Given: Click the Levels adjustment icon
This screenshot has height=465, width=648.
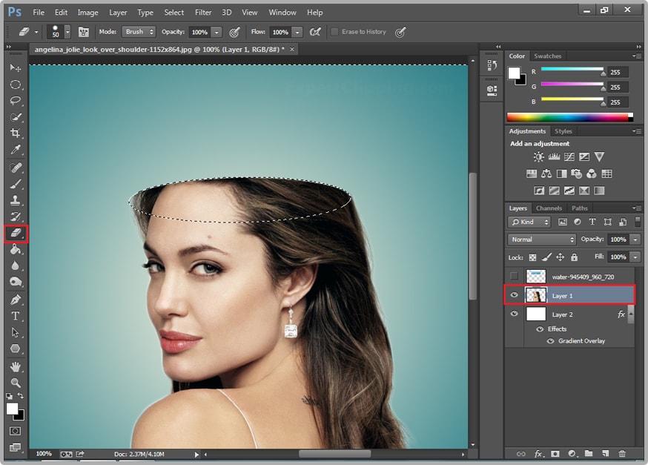Looking at the screenshot, I should click(554, 156).
